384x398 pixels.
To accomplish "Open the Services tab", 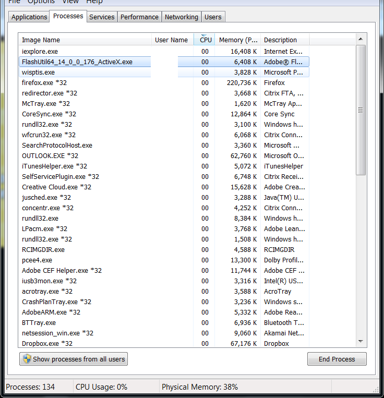I will [x=102, y=17].
